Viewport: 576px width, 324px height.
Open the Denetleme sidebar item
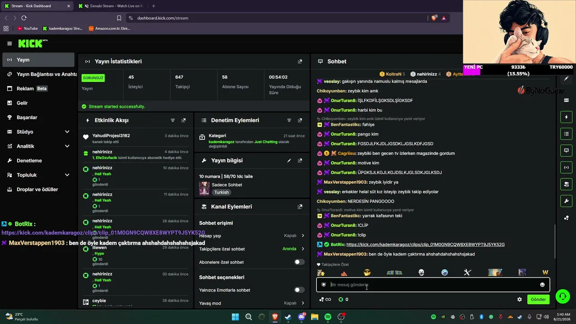coord(38,161)
